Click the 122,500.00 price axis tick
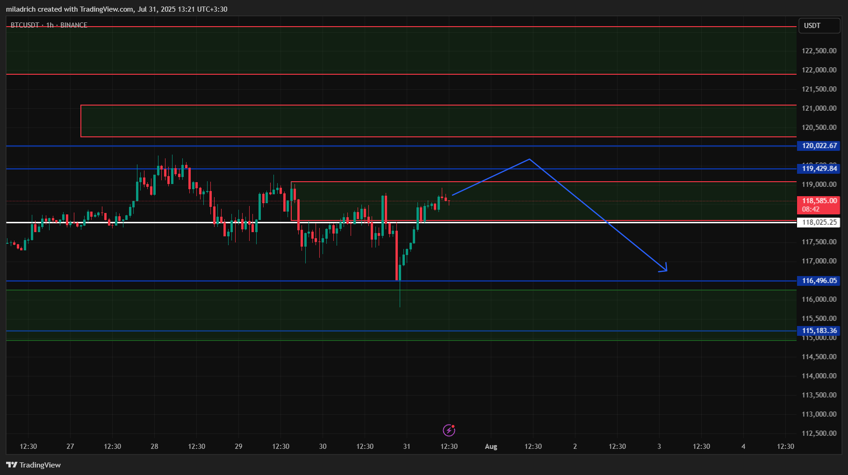The image size is (848, 475). coord(819,51)
